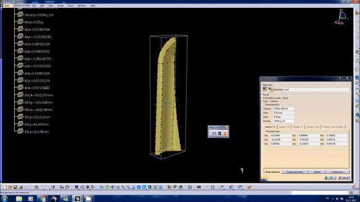Select the A2y=-0,781143735 tree entry
Viewport: 360px width, 202px height.
38,59
